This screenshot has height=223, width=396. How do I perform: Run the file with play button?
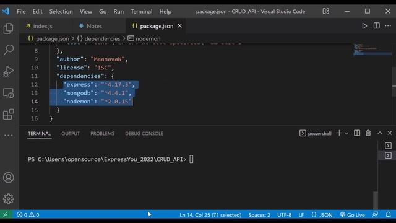[364, 26]
